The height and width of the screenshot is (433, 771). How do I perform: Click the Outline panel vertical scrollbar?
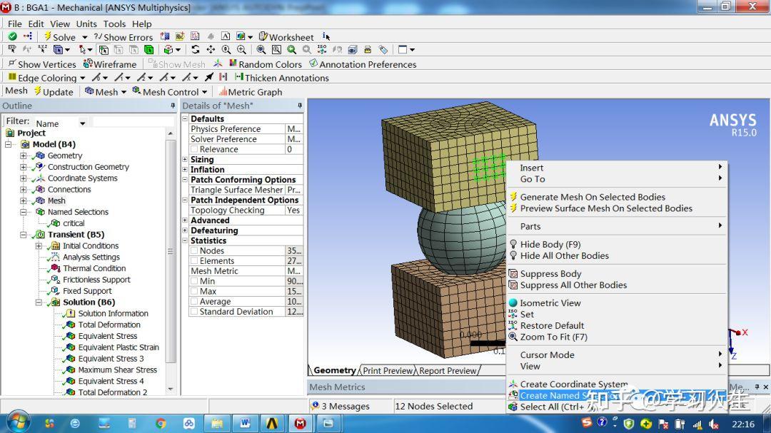[x=170, y=250]
